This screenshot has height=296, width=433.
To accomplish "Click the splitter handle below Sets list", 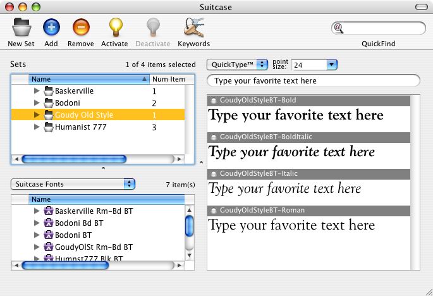I will point(103,168).
